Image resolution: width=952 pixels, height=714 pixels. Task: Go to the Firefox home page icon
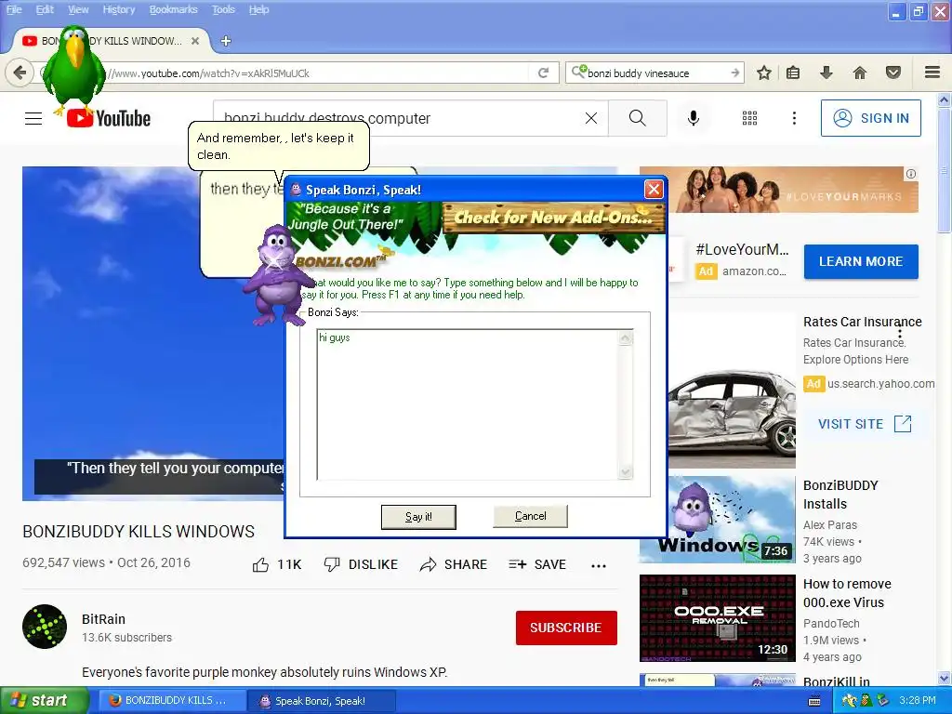coord(860,73)
